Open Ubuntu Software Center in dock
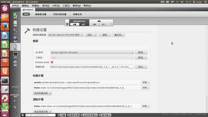The image size is (208, 117). (x=5, y=63)
